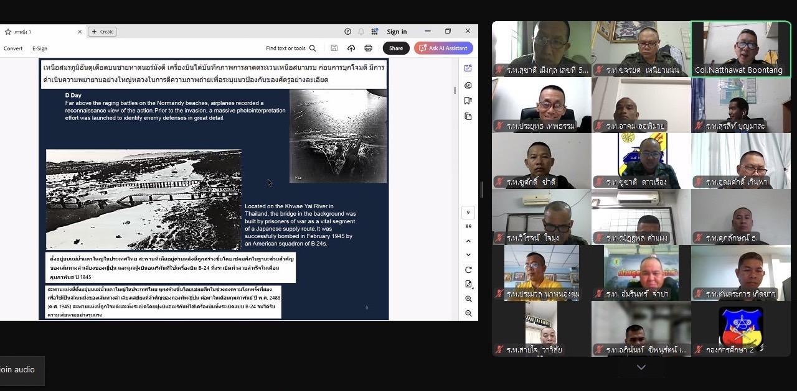Image resolution: width=797 pixels, height=391 pixels.
Task: Click the notifications bell icon
Action: click(x=361, y=32)
